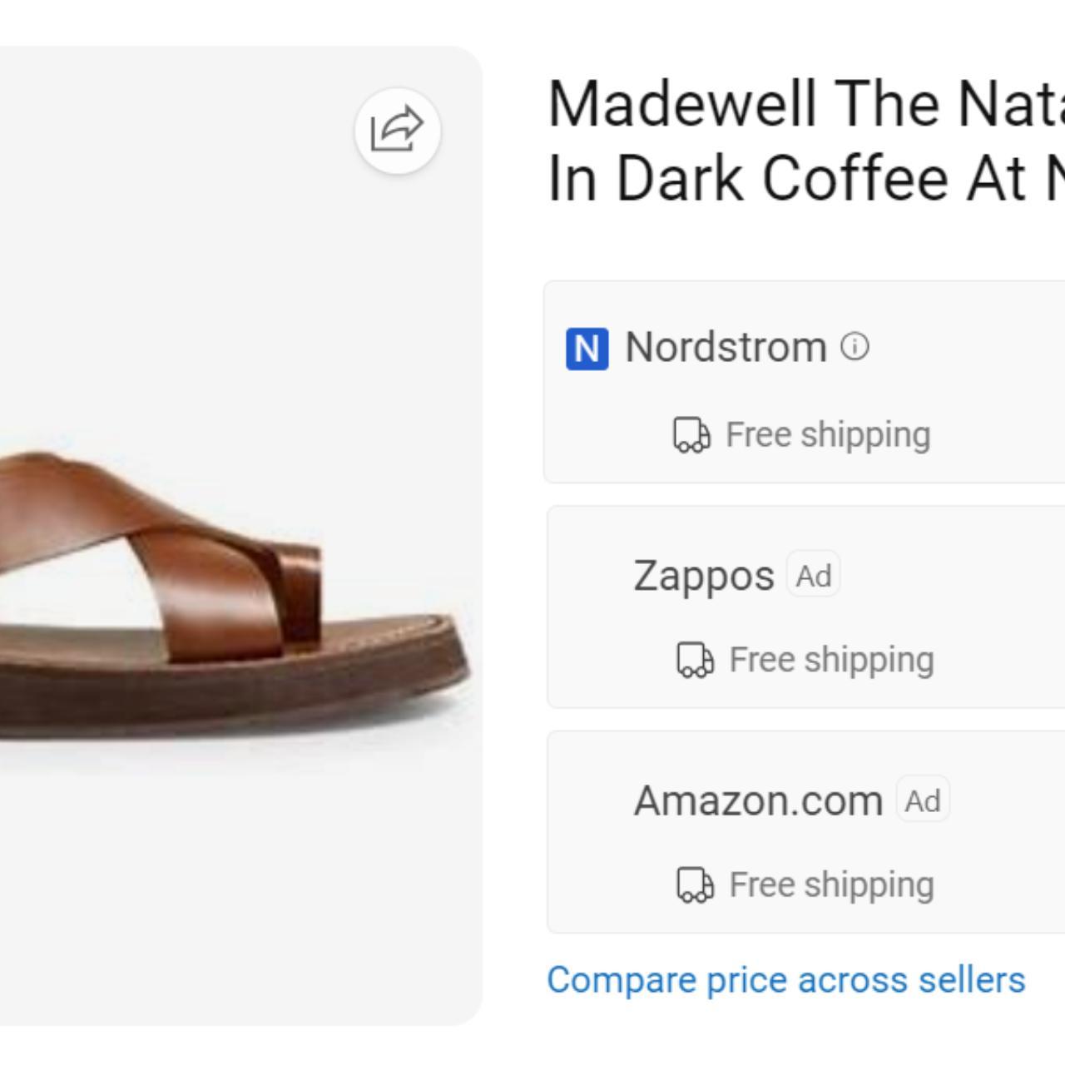Select the Zappos seller name
Screen dimensions: 1065x1065
[x=704, y=574]
